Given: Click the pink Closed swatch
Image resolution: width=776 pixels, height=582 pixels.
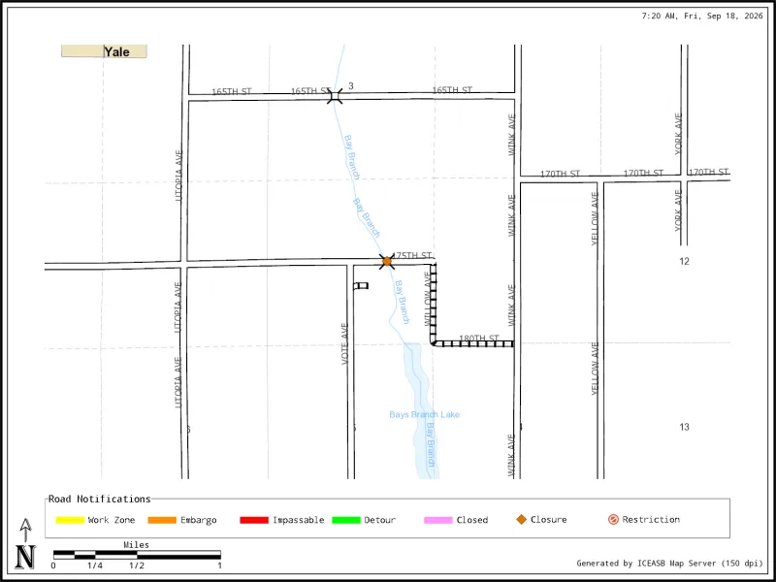Looking at the screenshot, I should click(438, 520).
